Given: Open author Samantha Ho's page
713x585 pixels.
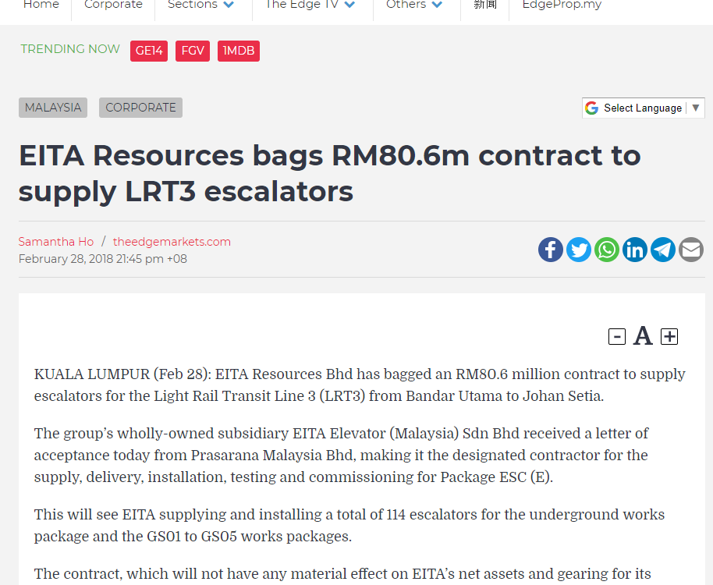Looking at the screenshot, I should (x=55, y=242).
